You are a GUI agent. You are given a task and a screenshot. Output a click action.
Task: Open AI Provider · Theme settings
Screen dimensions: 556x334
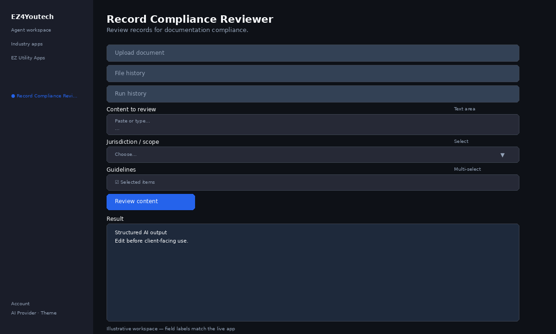(34, 313)
